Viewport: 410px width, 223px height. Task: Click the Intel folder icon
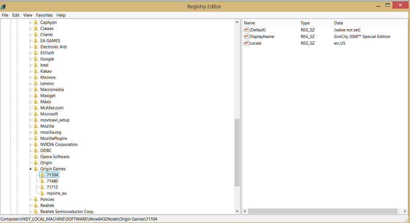tap(36, 65)
